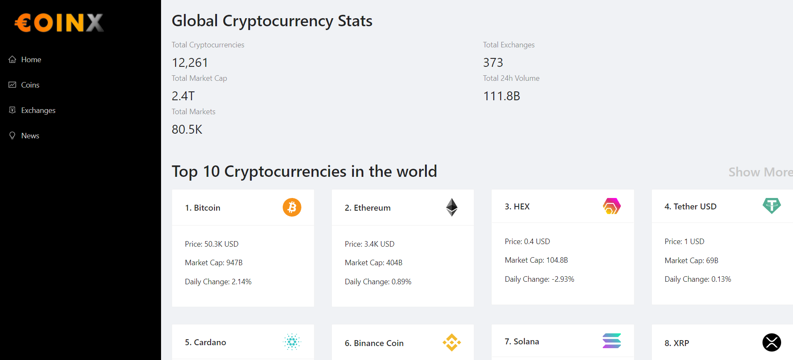Click Tether's Daily Change: 0.13%
The width and height of the screenshot is (793, 360).
698,279
